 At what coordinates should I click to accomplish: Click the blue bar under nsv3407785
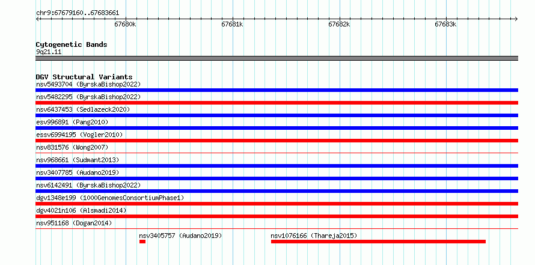pos(277,178)
